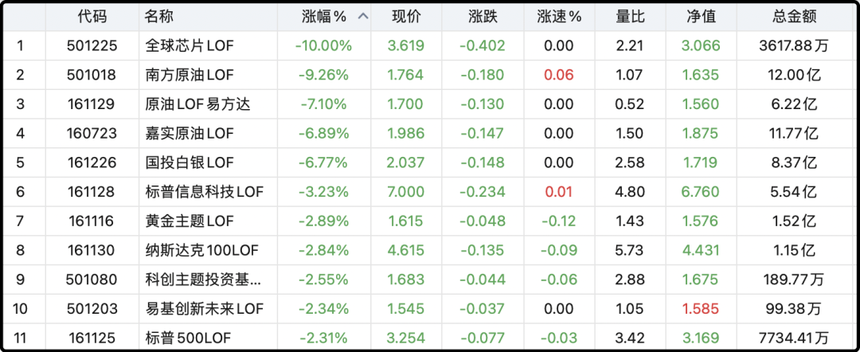Sort by 现价 column header
Screen dimensions: 860x352
406,17
